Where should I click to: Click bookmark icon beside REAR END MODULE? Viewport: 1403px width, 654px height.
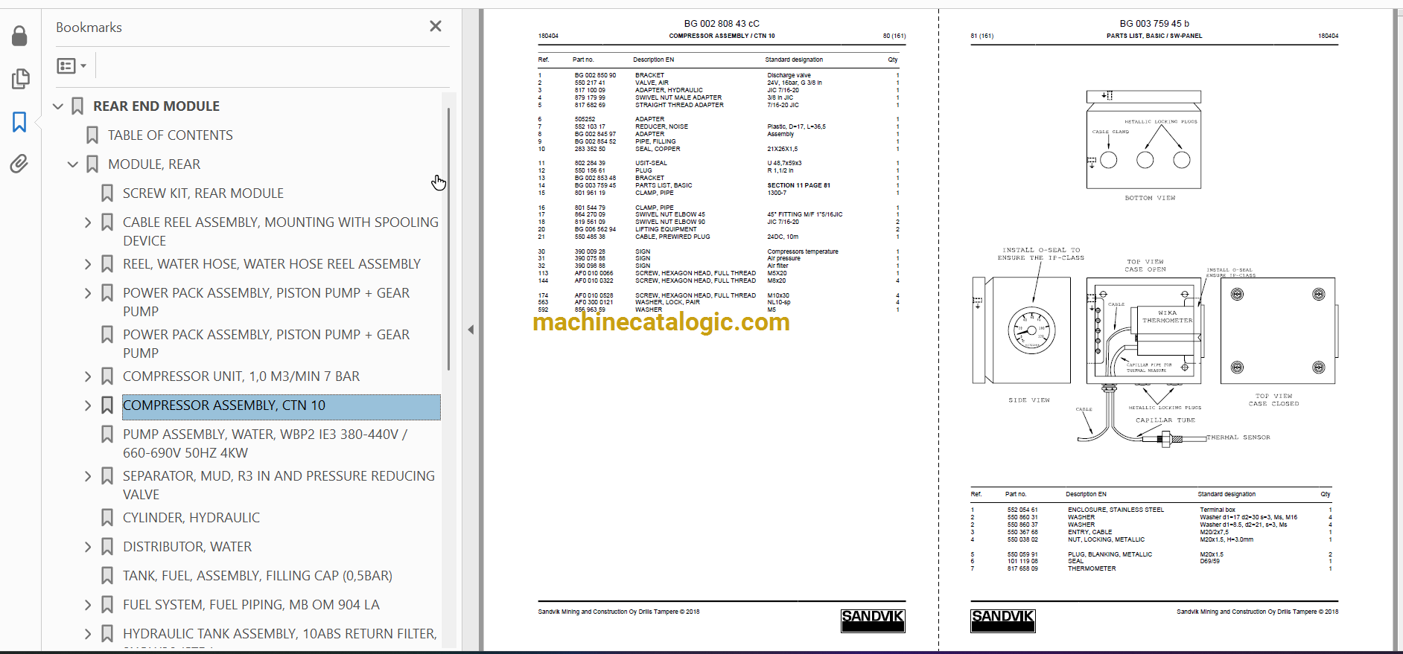click(x=77, y=106)
